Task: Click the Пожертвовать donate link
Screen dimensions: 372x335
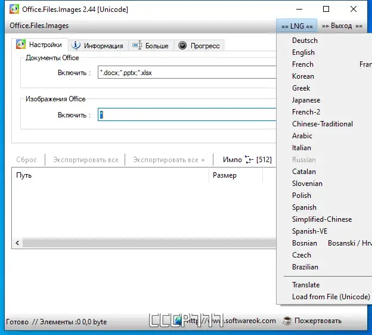Action: (x=318, y=321)
